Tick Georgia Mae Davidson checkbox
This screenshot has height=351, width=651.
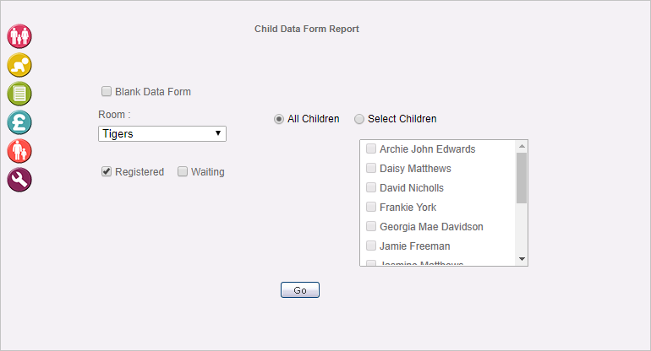(x=371, y=226)
